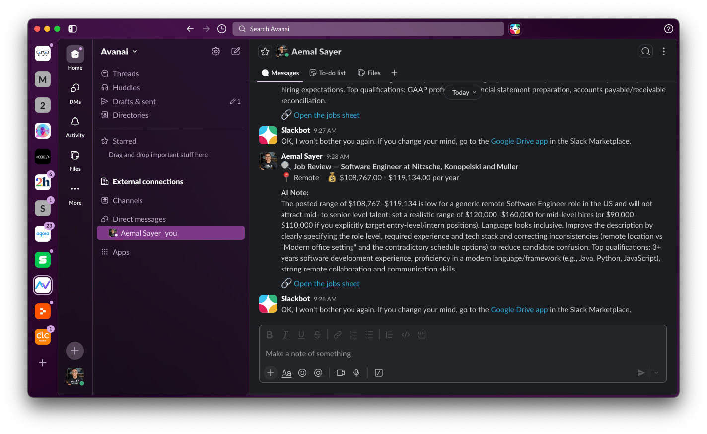Open the More menu in the sidebar
The image size is (707, 434).
point(75,194)
